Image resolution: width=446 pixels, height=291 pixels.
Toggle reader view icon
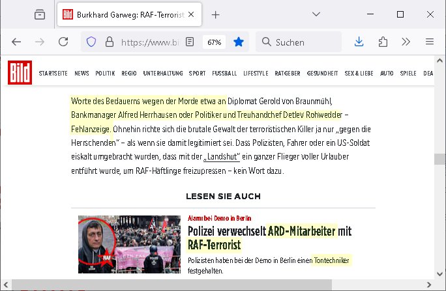coord(190,42)
